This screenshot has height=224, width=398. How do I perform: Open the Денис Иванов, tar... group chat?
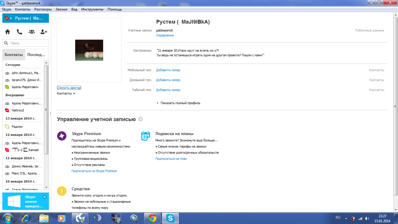[x=23, y=166]
